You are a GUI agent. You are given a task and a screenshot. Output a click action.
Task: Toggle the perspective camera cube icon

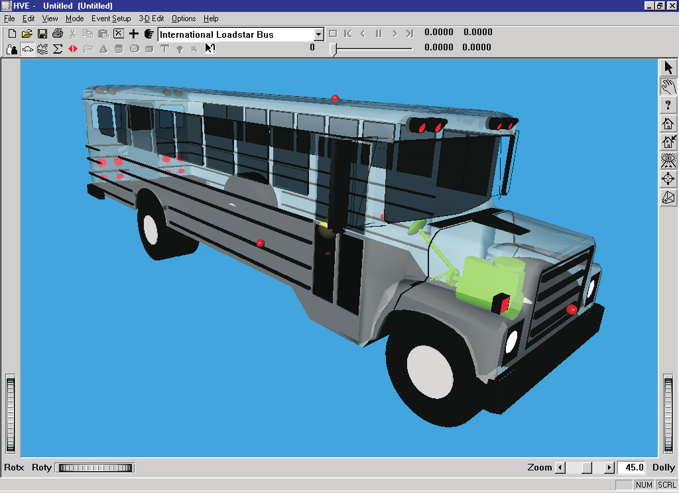point(668,197)
